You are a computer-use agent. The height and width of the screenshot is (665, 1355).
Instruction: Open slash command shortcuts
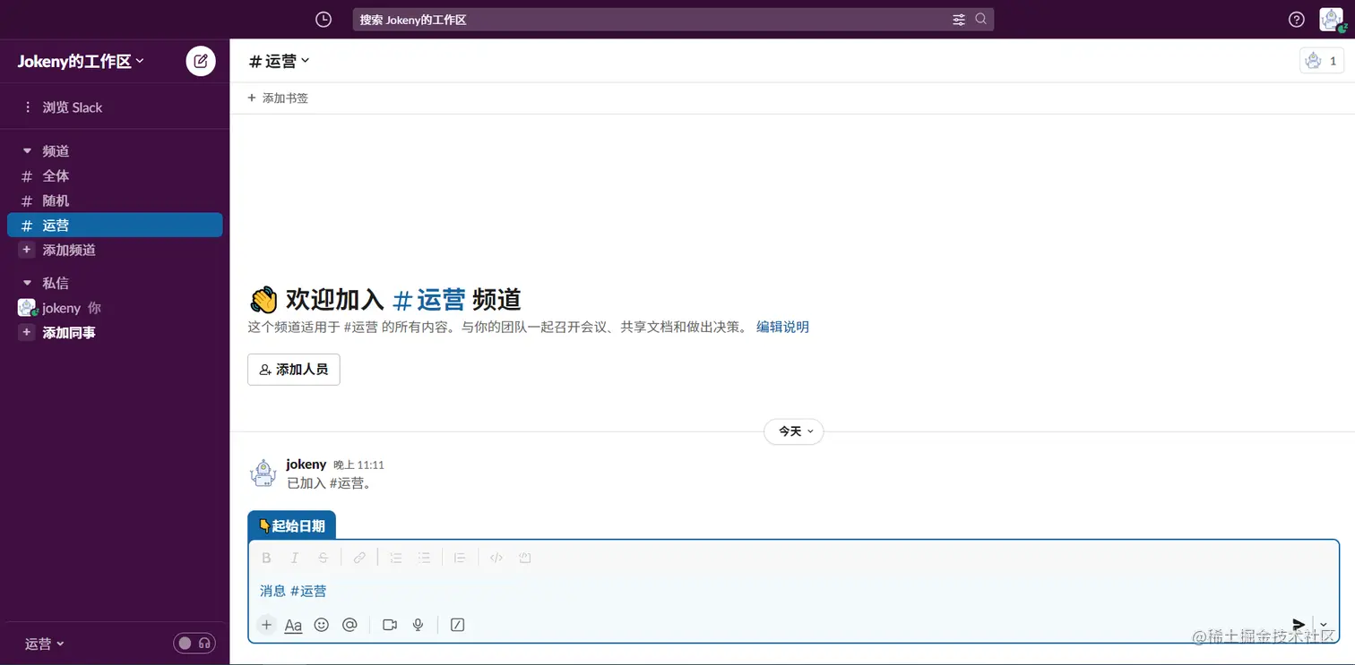coord(457,625)
